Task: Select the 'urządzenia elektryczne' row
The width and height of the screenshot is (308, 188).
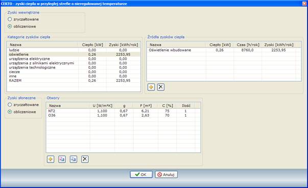Action: pos(74,59)
